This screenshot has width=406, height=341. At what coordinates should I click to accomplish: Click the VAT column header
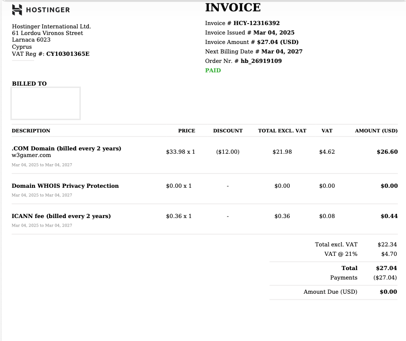[327, 131]
